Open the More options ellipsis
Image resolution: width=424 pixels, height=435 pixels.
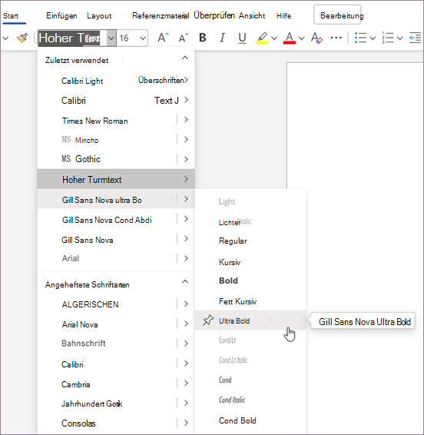tap(336, 38)
